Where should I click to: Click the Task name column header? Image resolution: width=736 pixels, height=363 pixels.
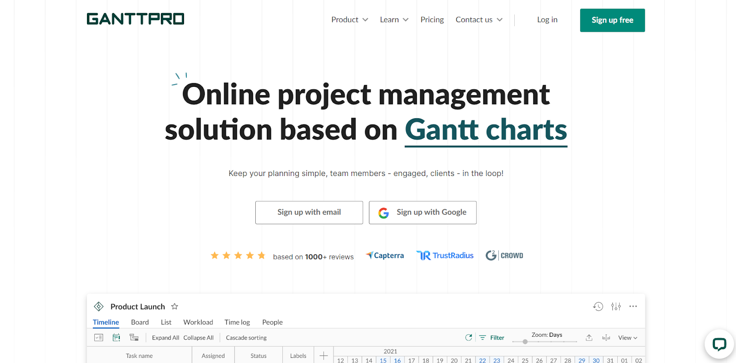tap(139, 356)
